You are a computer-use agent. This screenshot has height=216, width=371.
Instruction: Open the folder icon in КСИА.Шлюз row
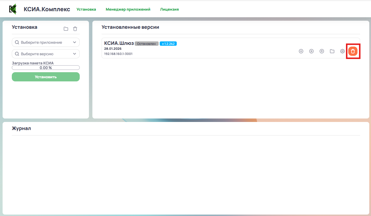tap(332, 51)
